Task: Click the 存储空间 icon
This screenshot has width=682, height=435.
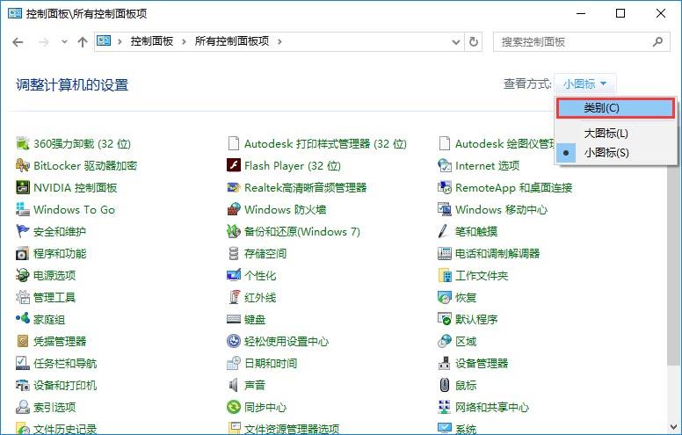Action: click(234, 253)
